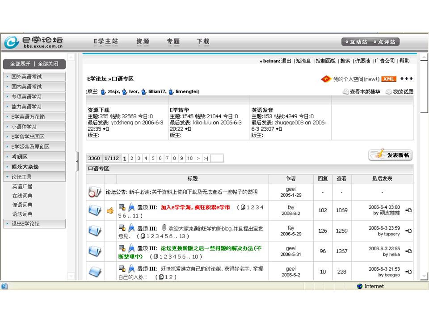This screenshot has width=429, height=321.
Task: Click the announcement icon in 论坛公告 row
Action: click(95, 192)
